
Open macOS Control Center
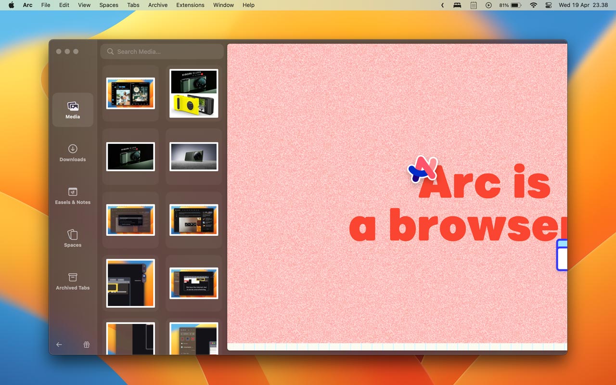click(x=549, y=5)
